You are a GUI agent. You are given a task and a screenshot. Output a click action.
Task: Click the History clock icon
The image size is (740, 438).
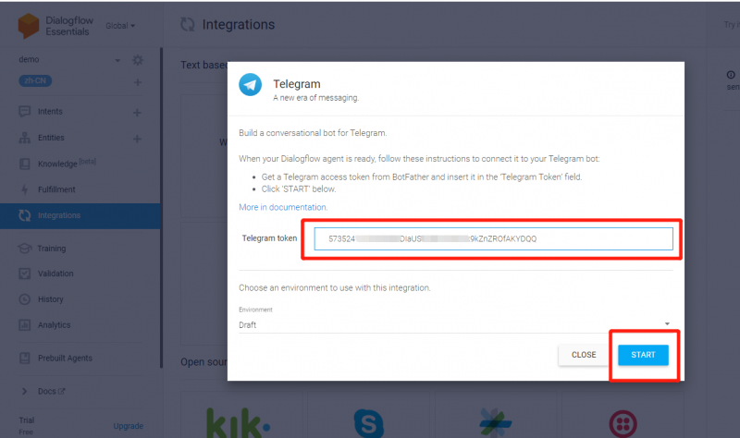coord(25,299)
